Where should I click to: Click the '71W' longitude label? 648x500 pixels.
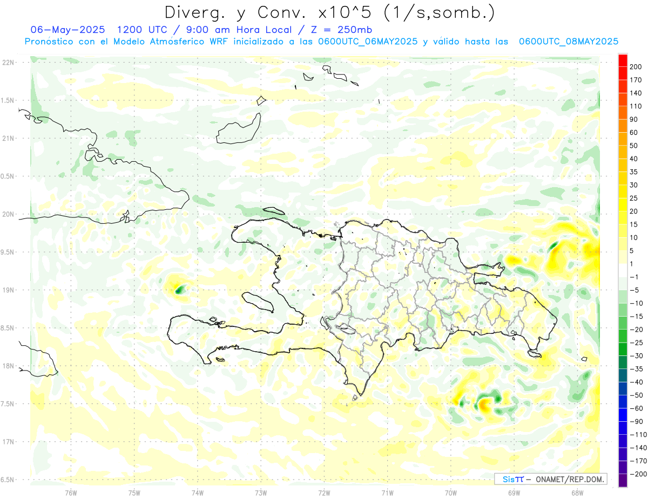click(387, 492)
